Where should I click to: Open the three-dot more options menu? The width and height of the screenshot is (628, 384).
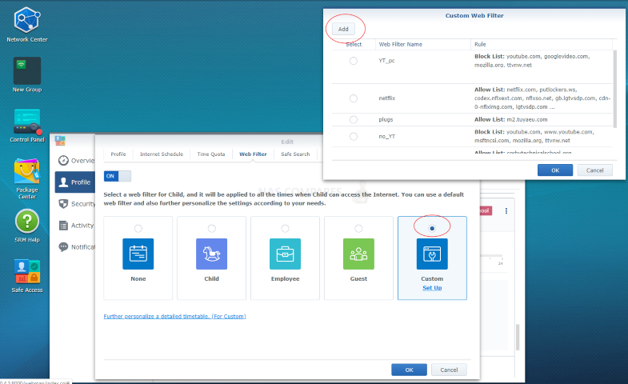click(506, 210)
